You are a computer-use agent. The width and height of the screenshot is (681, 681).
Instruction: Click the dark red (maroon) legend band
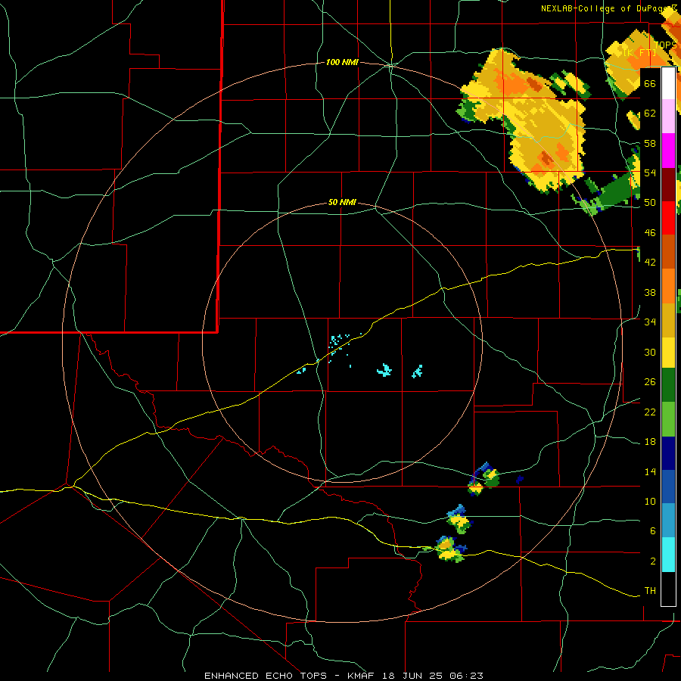point(668,185)
